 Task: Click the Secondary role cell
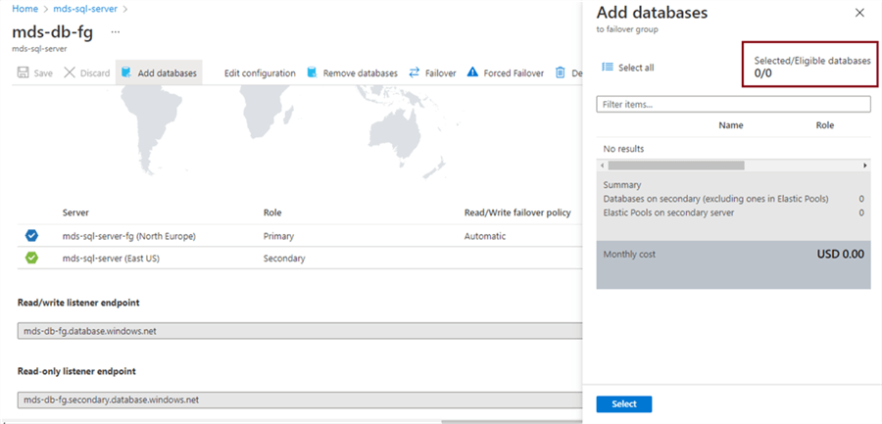(284, 259)
